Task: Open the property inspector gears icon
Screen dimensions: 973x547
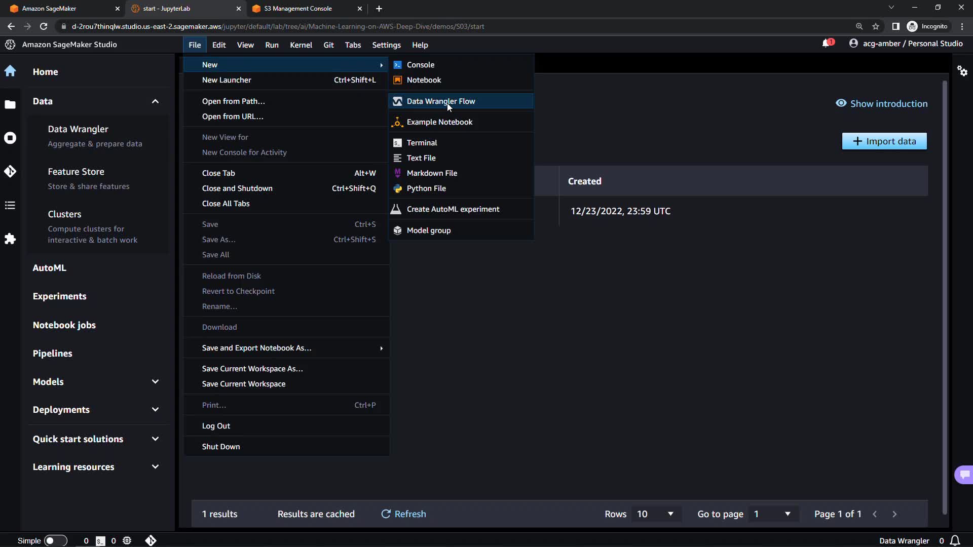Action: point(962,71)
